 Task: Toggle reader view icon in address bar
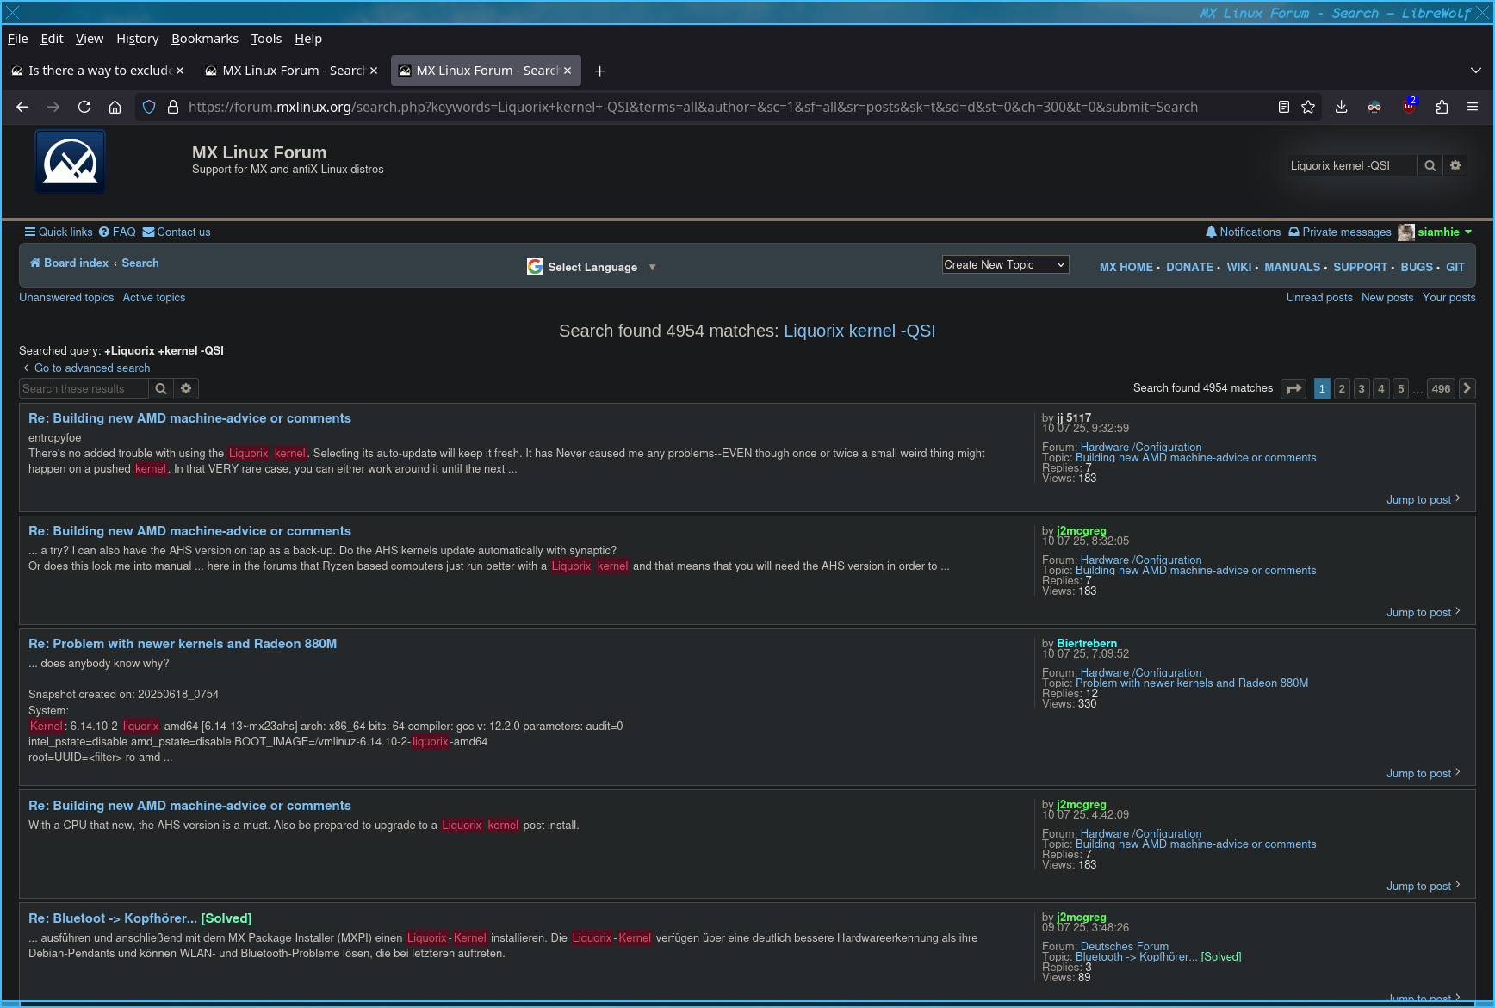point(1283,107)
